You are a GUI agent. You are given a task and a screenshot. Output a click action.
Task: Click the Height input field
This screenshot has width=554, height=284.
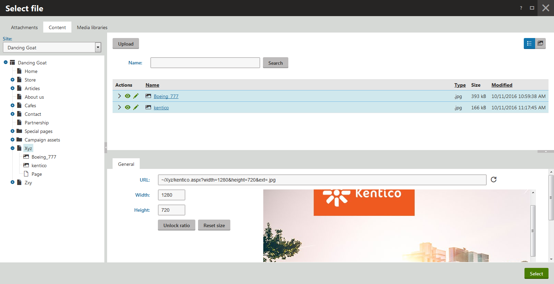click(172, 210)
